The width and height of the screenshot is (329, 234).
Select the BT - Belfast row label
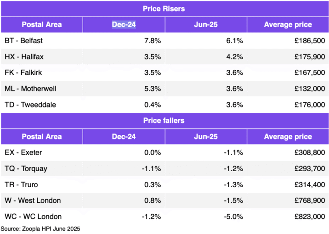pos(23,41)
